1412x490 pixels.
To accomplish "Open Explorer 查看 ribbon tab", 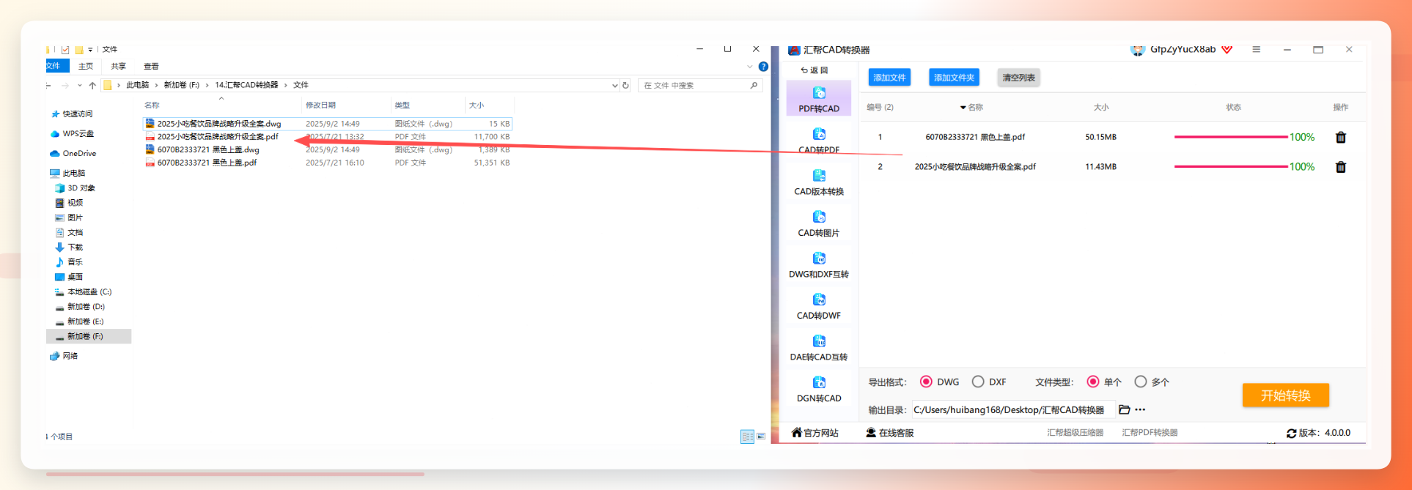I will click(151, 66).
